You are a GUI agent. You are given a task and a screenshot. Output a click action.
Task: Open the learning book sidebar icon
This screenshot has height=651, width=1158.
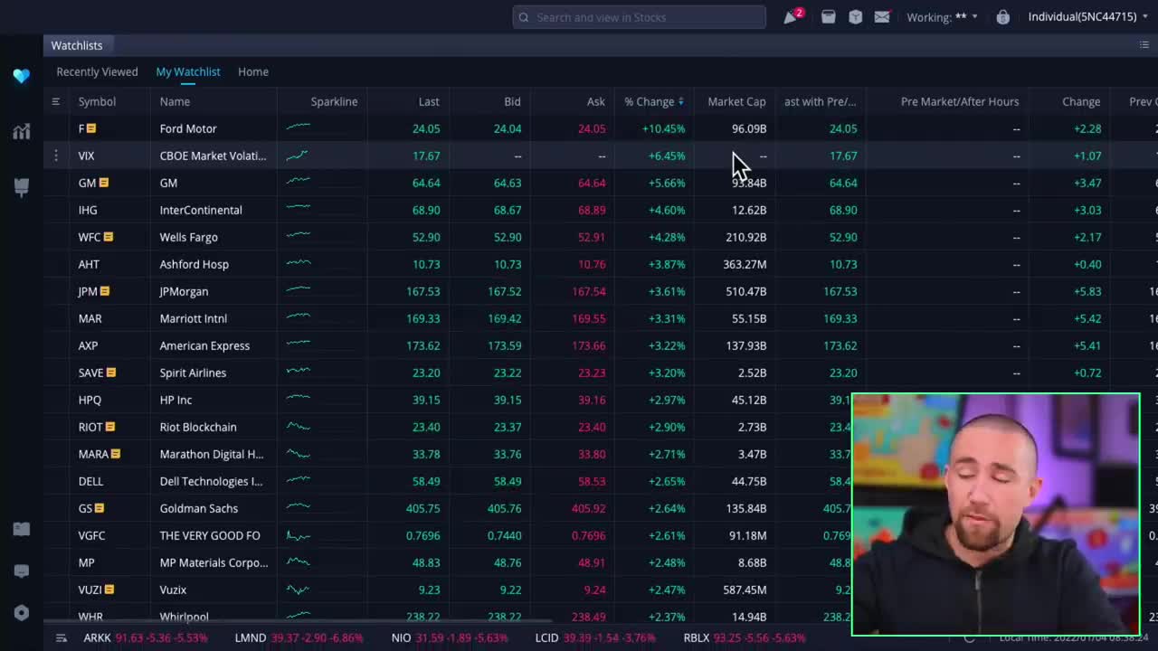22,529
